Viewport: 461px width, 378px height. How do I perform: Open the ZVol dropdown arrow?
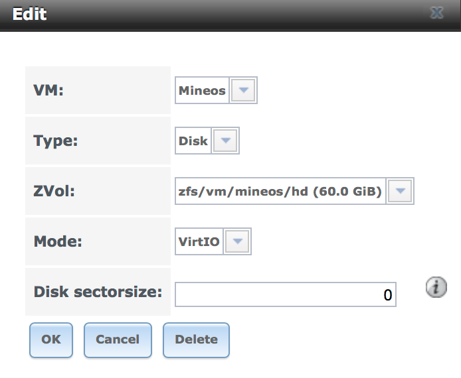pos(401,192)
